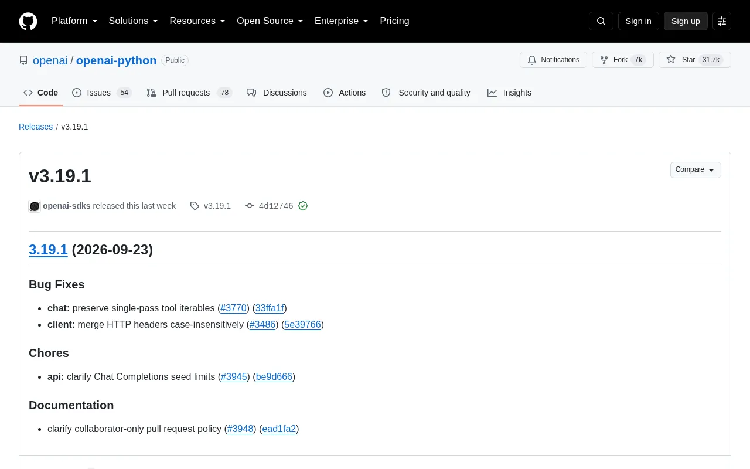This screenshot has height=469, width=750.
Task: Open the v3.19.1 tag link
Action: 217,206
